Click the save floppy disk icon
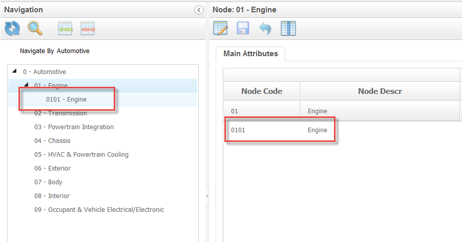Screen dimensions: 462x242 (x=243, y=29)
